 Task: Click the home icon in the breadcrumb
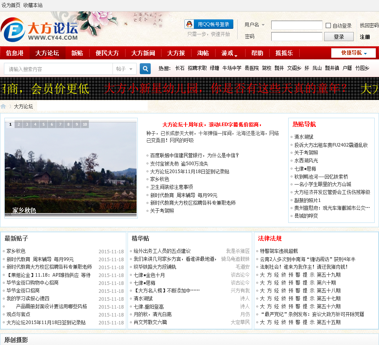click(x=3, y=106)
